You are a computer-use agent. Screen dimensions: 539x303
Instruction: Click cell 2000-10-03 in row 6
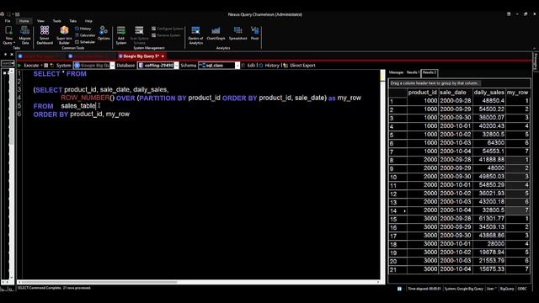(456, 143)
